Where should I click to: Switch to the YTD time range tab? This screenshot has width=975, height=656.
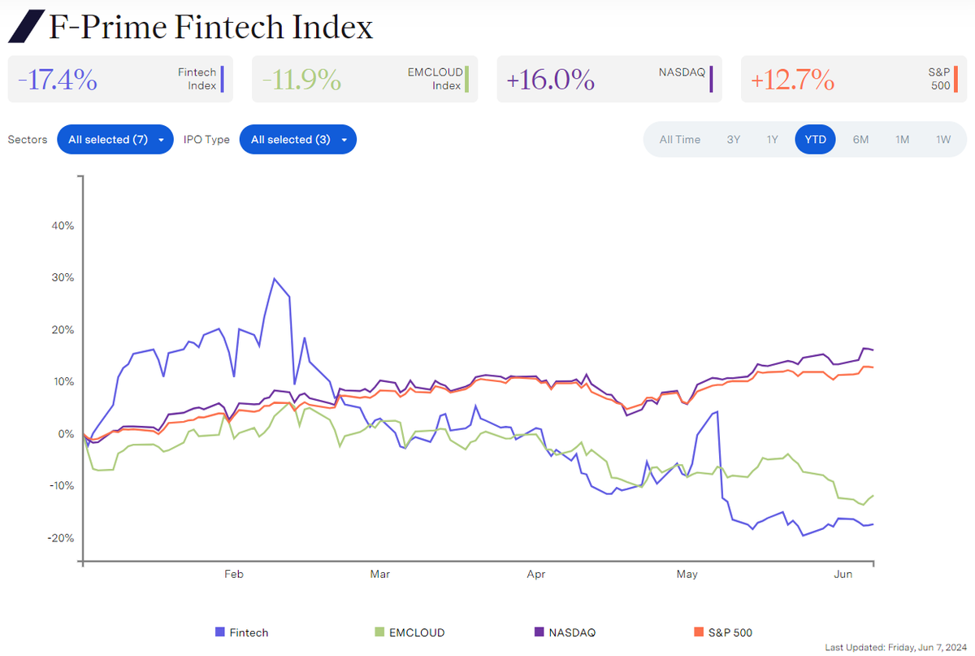coord(815,139)
